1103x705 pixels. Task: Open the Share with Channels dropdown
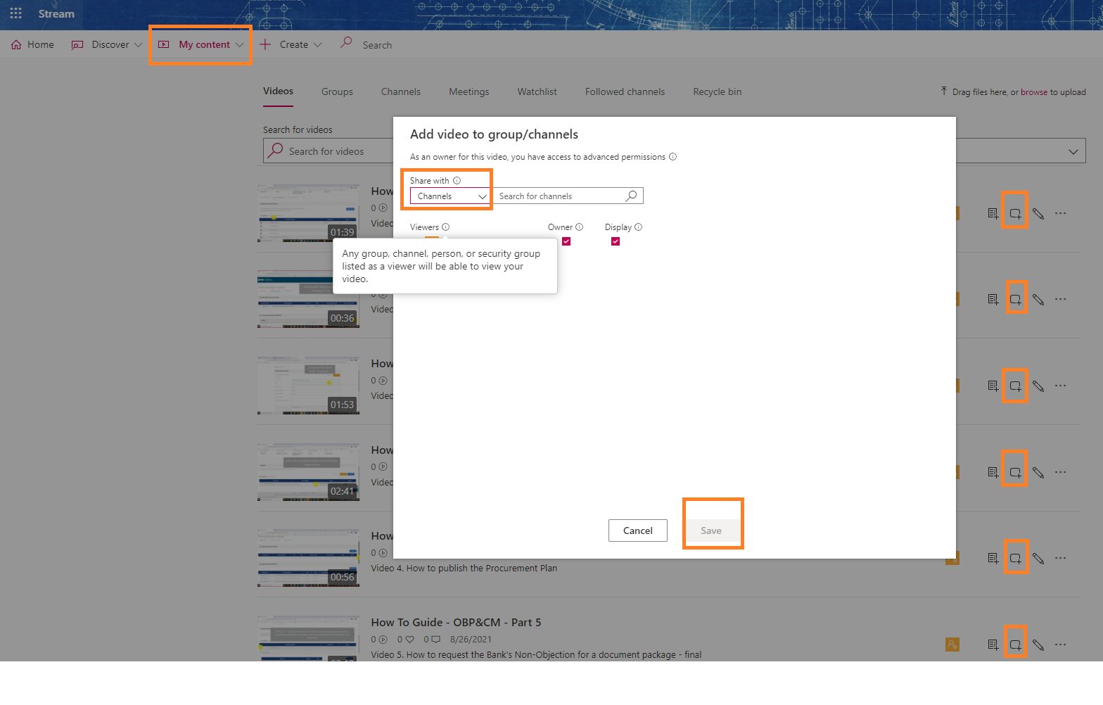[450, 196]
